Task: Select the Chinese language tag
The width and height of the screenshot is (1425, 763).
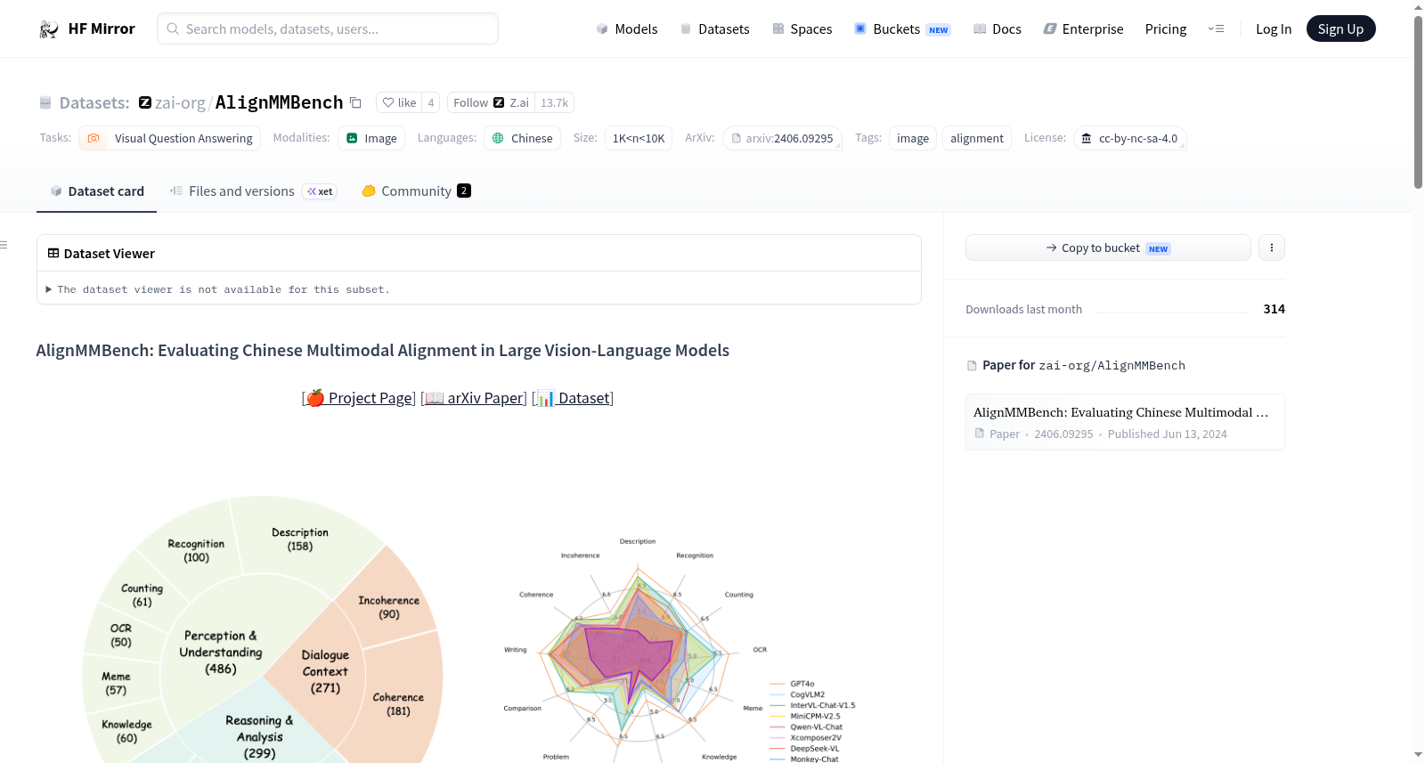Action: (522, 138)
